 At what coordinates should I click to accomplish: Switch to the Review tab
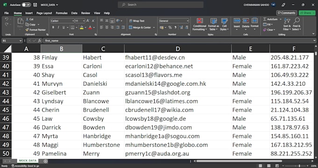point(86,13)
